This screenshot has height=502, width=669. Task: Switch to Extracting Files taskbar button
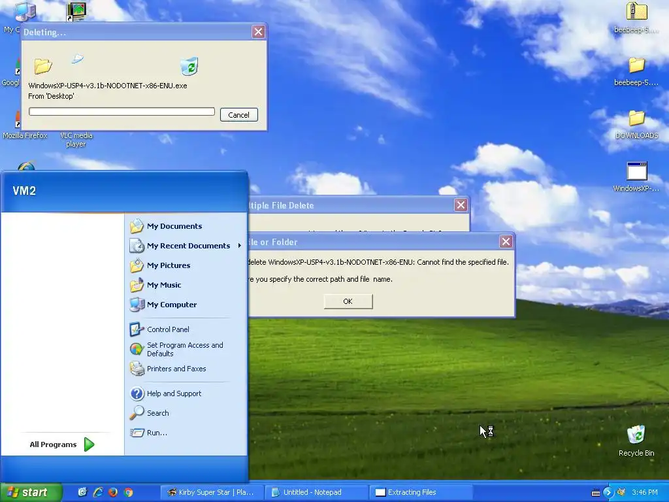tap(421, 492)
